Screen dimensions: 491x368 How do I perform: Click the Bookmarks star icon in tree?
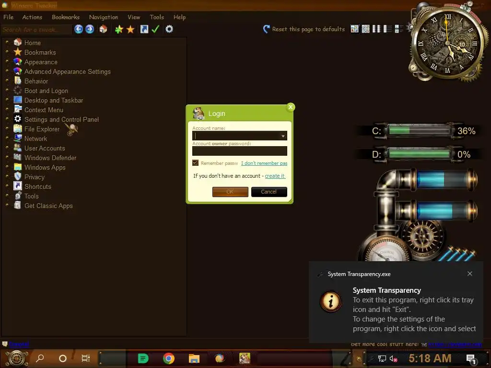coord(18,52)
